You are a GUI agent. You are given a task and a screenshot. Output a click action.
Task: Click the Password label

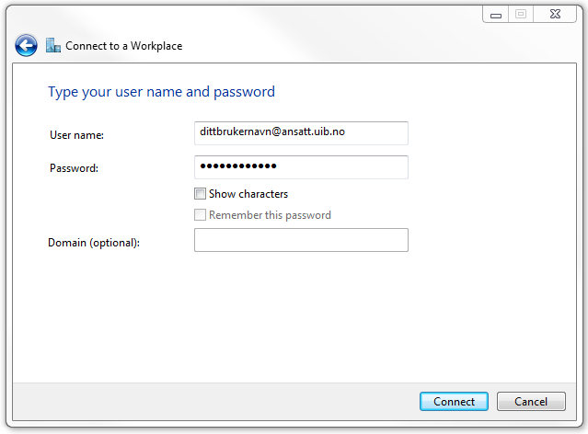[x=74, y=168]
